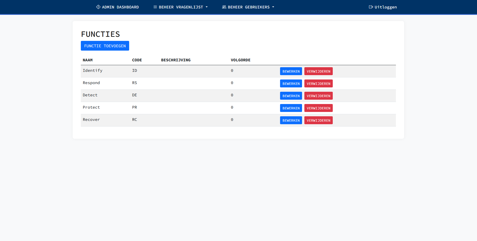The image size is (477, 241).
Task: Click the logout arrow icon
Action: 371,7
